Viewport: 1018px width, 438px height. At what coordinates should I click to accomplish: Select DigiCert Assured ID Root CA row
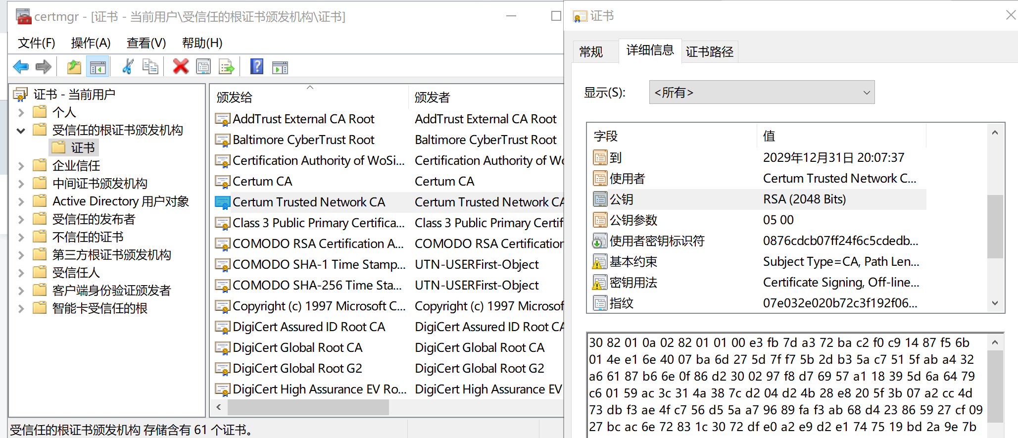pos(388,327)
